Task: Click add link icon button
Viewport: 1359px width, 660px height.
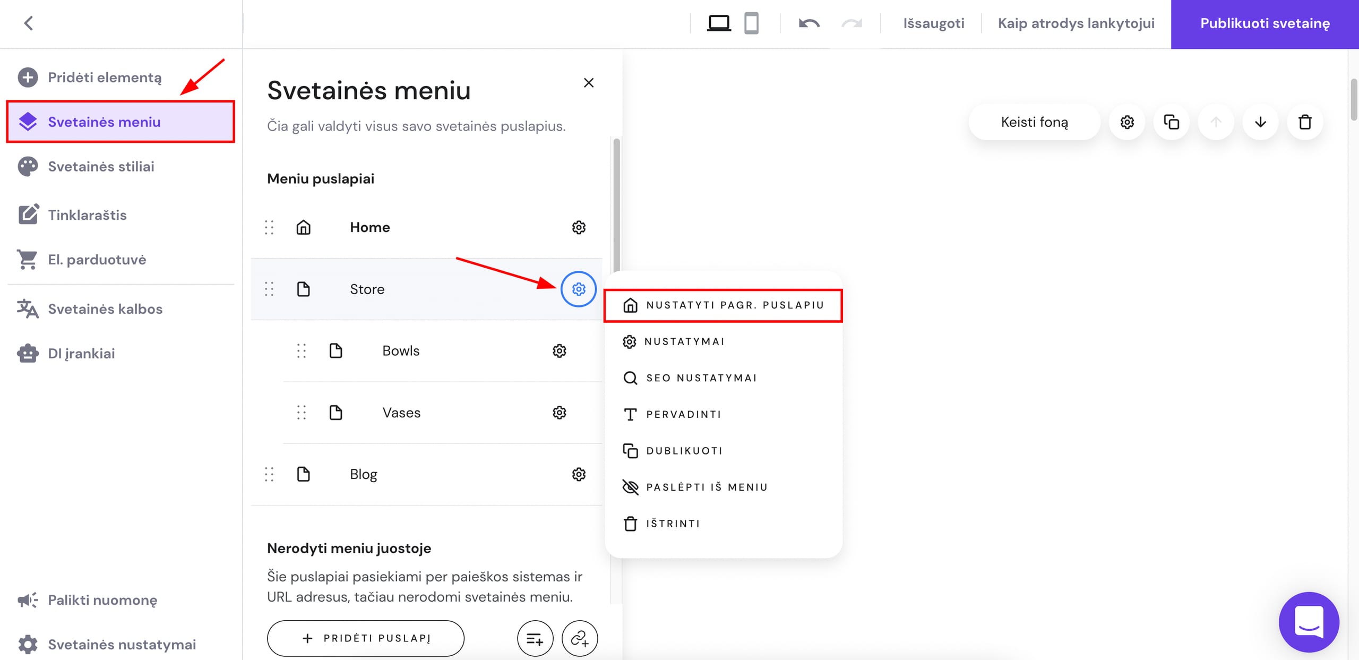Action: coord(580,638)
